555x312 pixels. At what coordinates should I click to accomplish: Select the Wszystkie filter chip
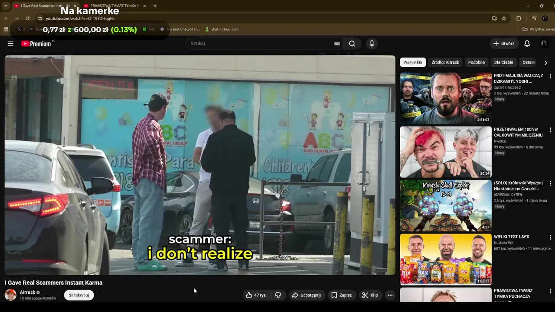[413, 62]
